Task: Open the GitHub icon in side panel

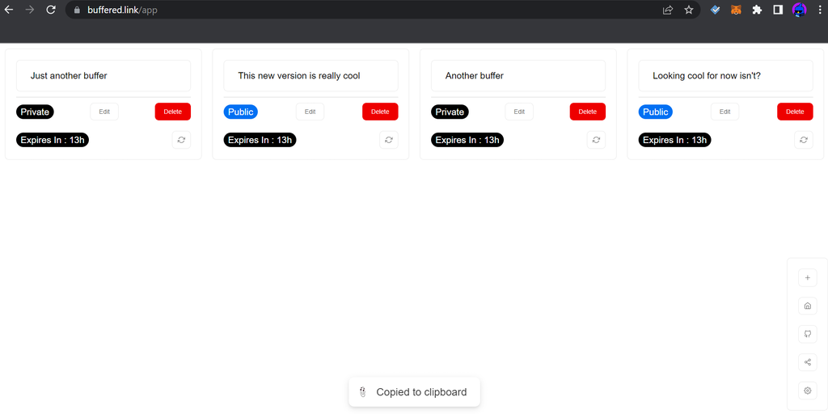Action: [808, 334]
